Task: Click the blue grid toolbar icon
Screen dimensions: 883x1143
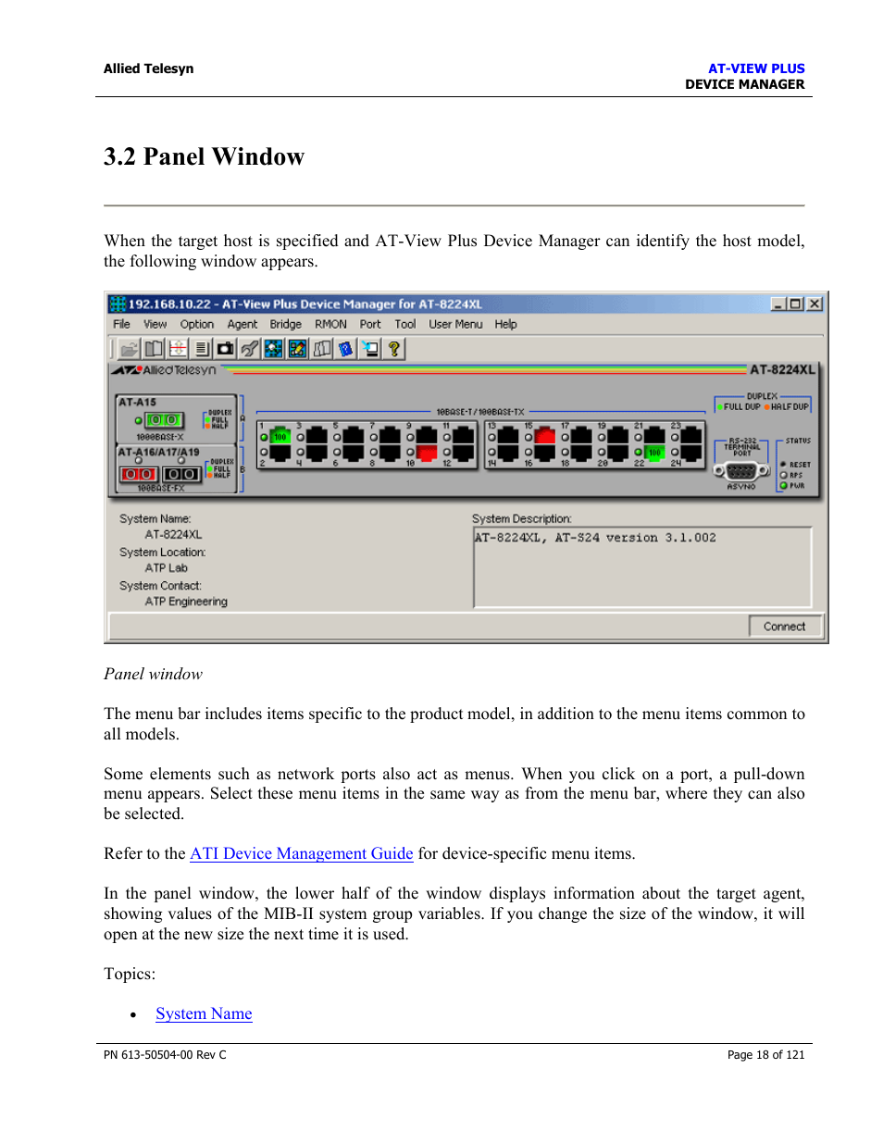Action: click(273, 349)
